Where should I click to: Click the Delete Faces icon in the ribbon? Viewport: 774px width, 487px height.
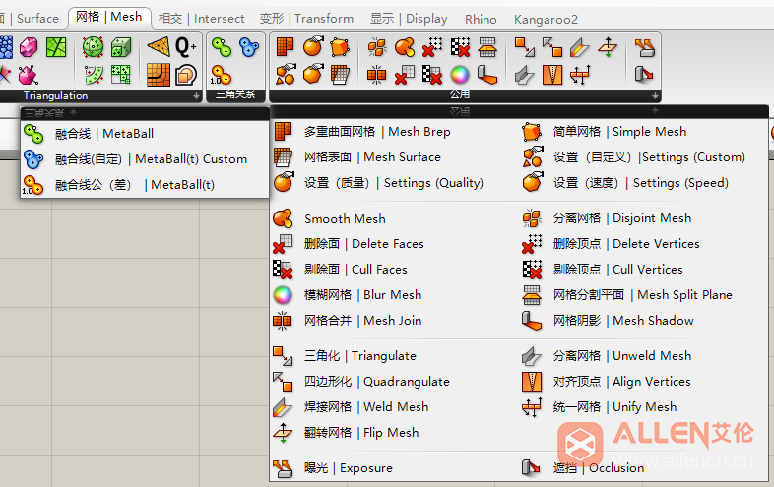405,75
